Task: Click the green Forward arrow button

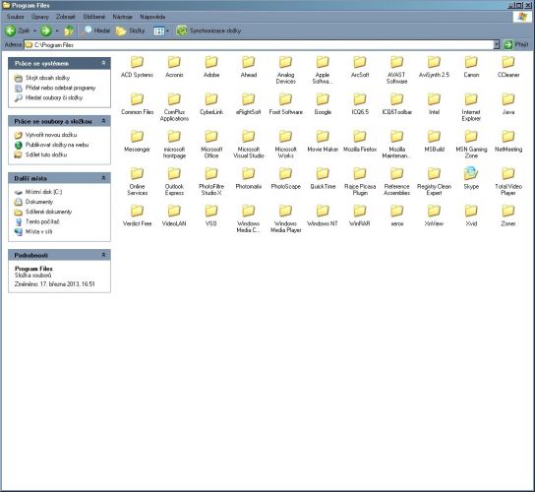Action: [45, 31]
